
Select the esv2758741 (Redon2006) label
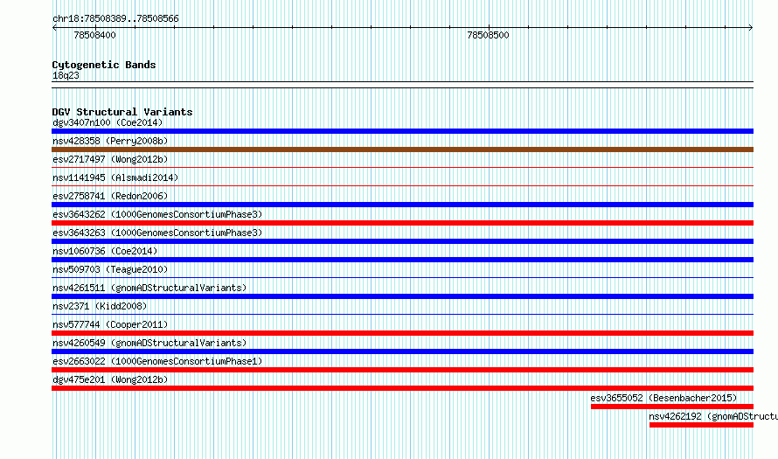coord(110,196)
